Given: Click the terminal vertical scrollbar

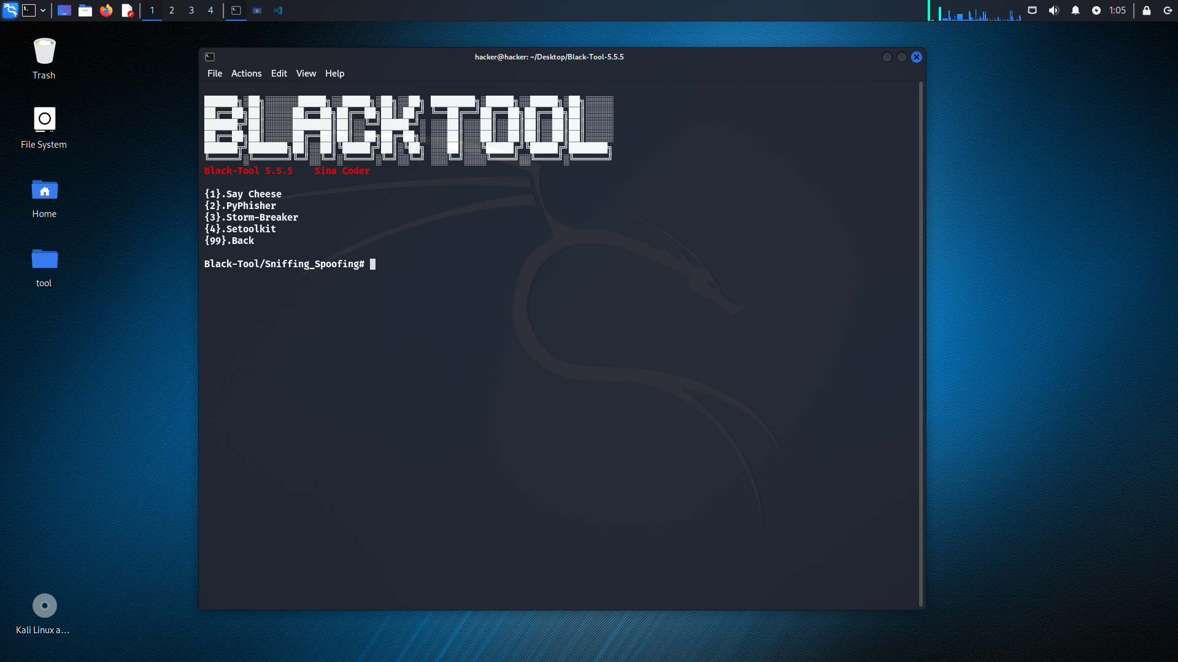Looking at the screenshot, I should coord(921,343).
